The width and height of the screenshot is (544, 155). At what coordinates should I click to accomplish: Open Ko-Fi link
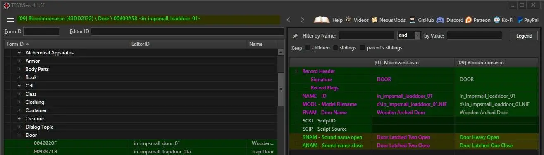508,20
